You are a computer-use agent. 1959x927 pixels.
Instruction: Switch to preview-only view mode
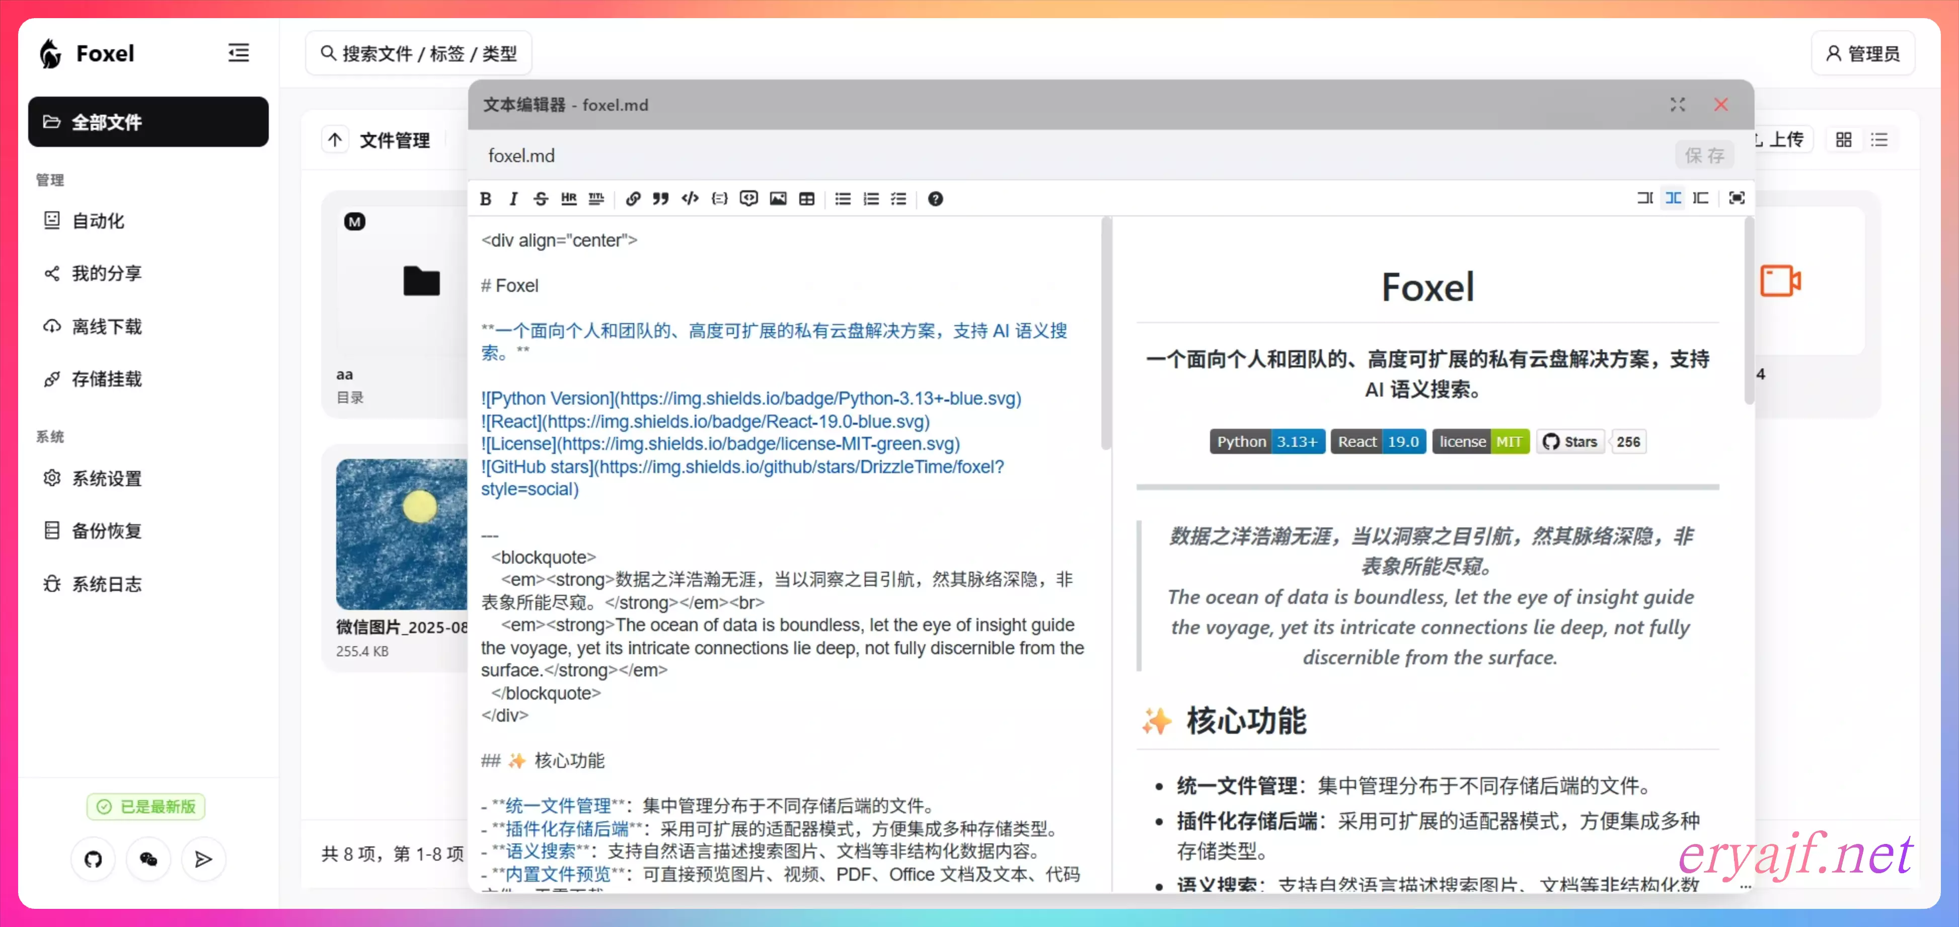point(1701,198)
